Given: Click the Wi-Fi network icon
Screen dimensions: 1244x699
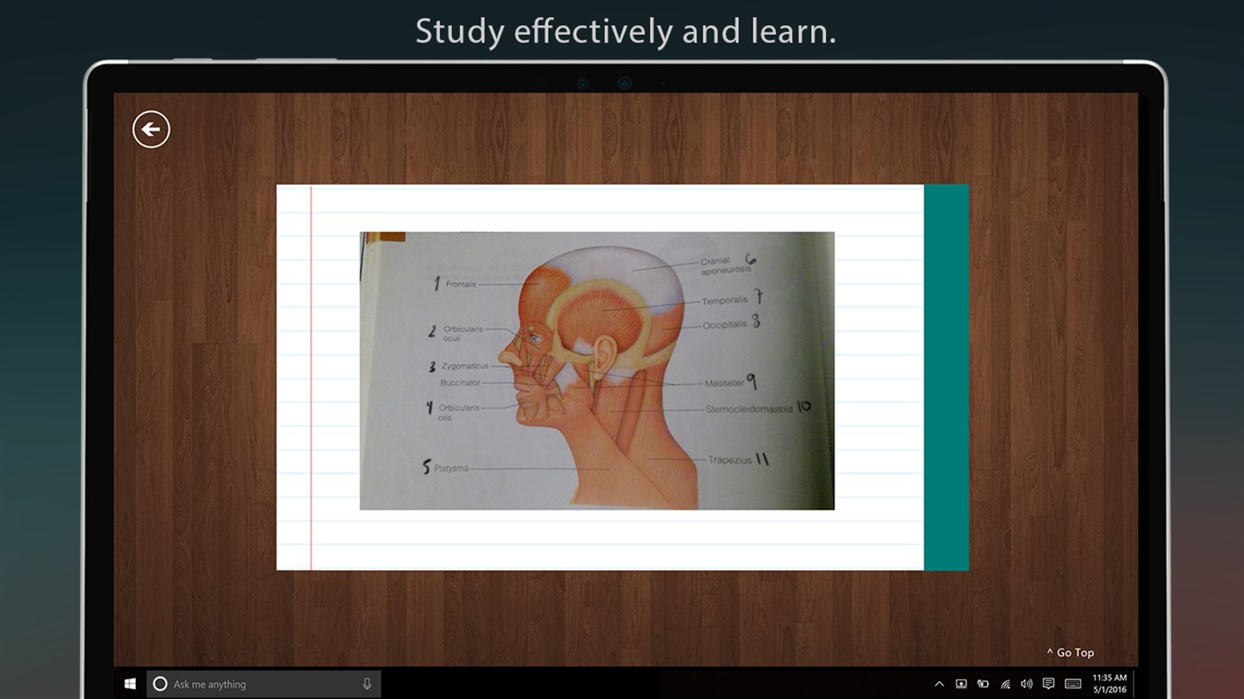Looking at the screenshot, I should coord(1005,684).
